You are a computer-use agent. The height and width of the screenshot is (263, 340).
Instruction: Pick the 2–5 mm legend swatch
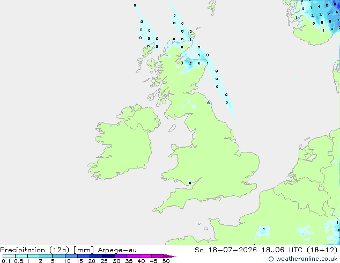[46, 256]
